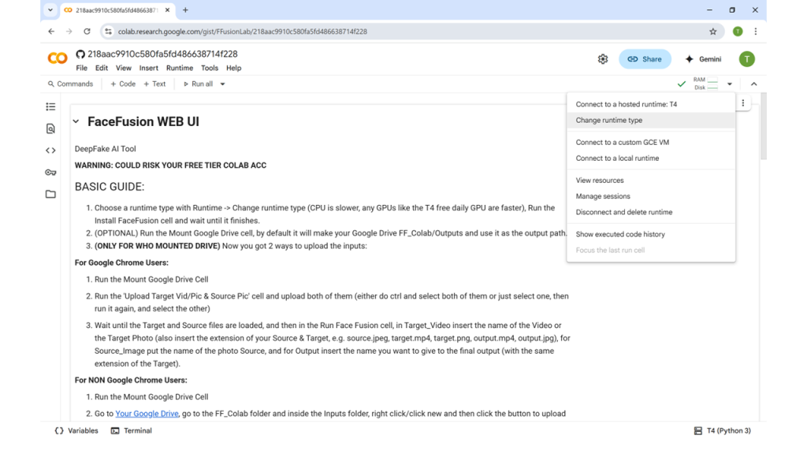The image size is (807, 454).
Task: Open the File menu
Action: [81, 68]
